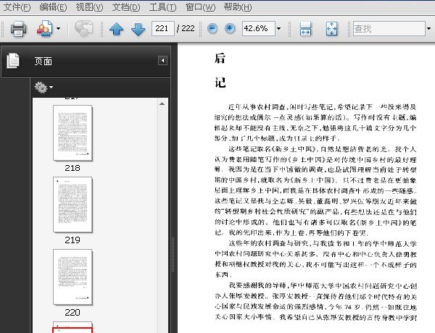The height and width of the screenshot is (333, 435).
Task: Go to previous page with up arrow
Action: click(x=117, y=29)
